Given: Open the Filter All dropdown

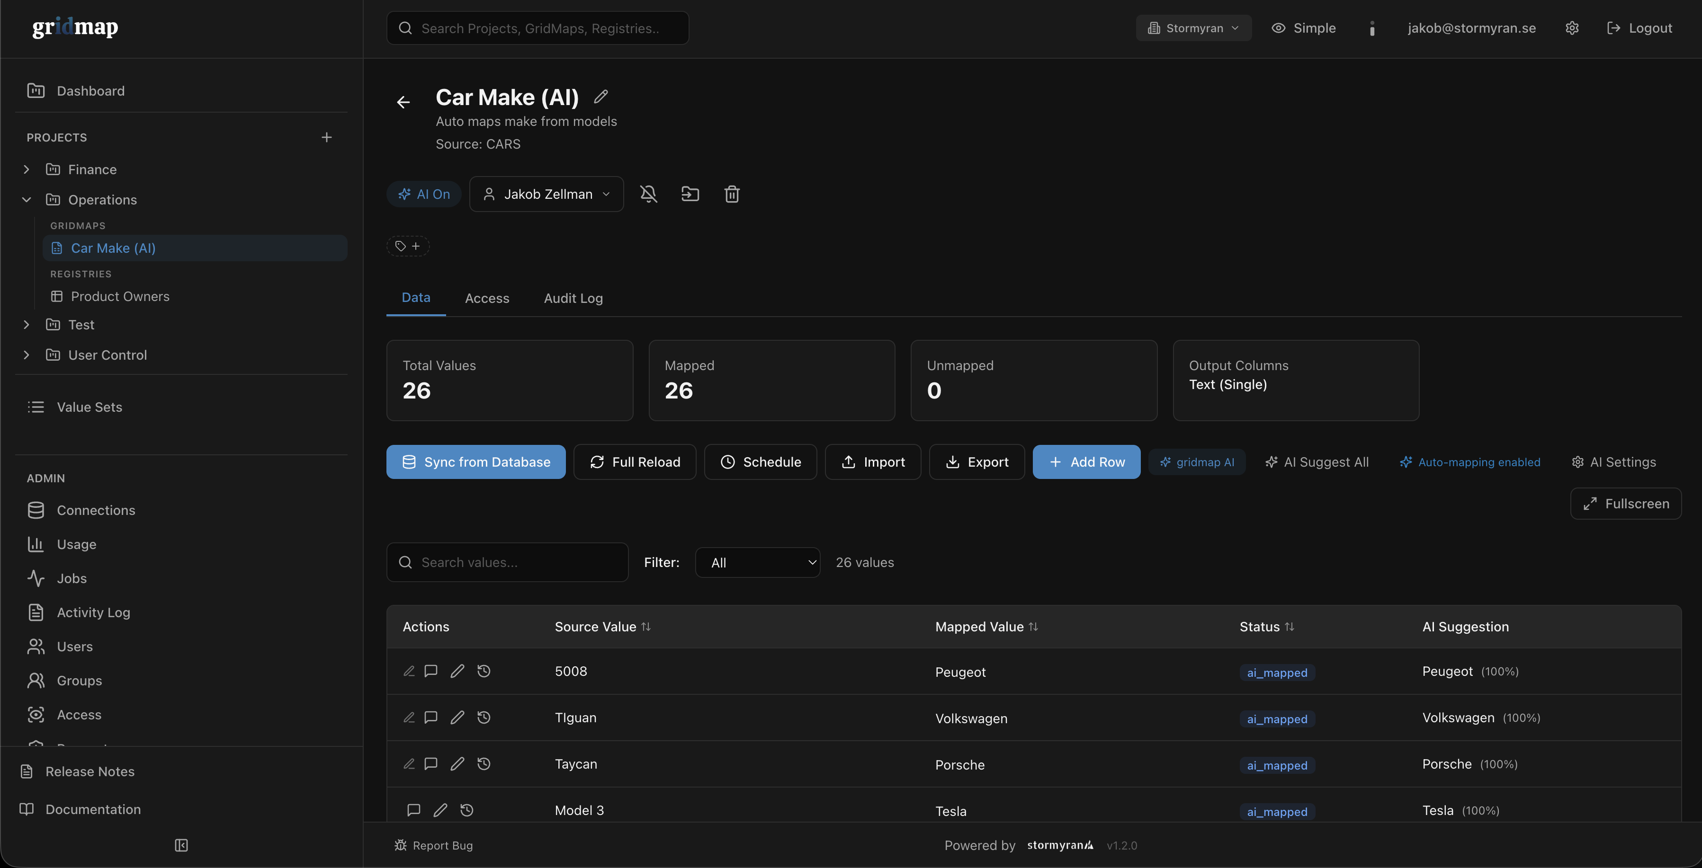Looking at the screenshot, I should [x=757, y=562].
